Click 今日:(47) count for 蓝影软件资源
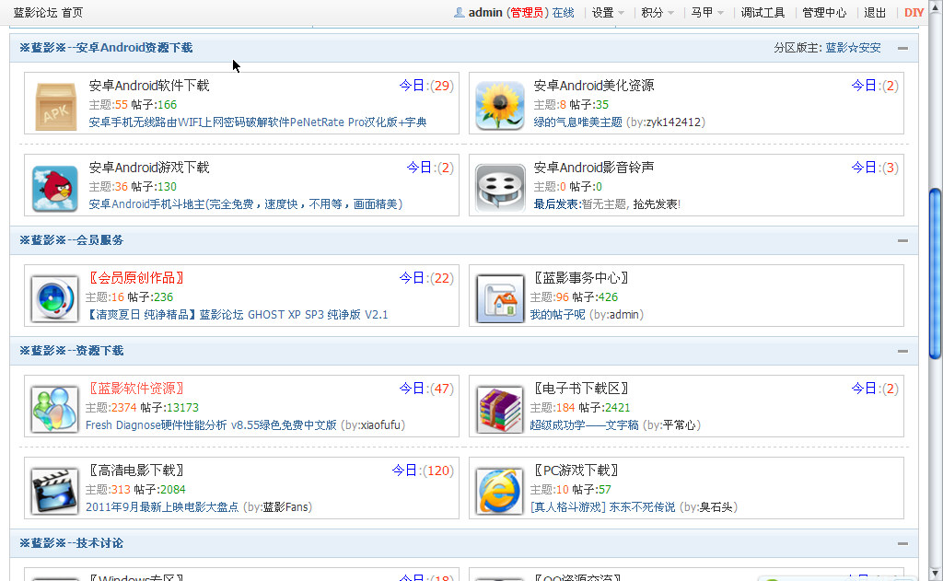943x581 pixels. point(425,389)
